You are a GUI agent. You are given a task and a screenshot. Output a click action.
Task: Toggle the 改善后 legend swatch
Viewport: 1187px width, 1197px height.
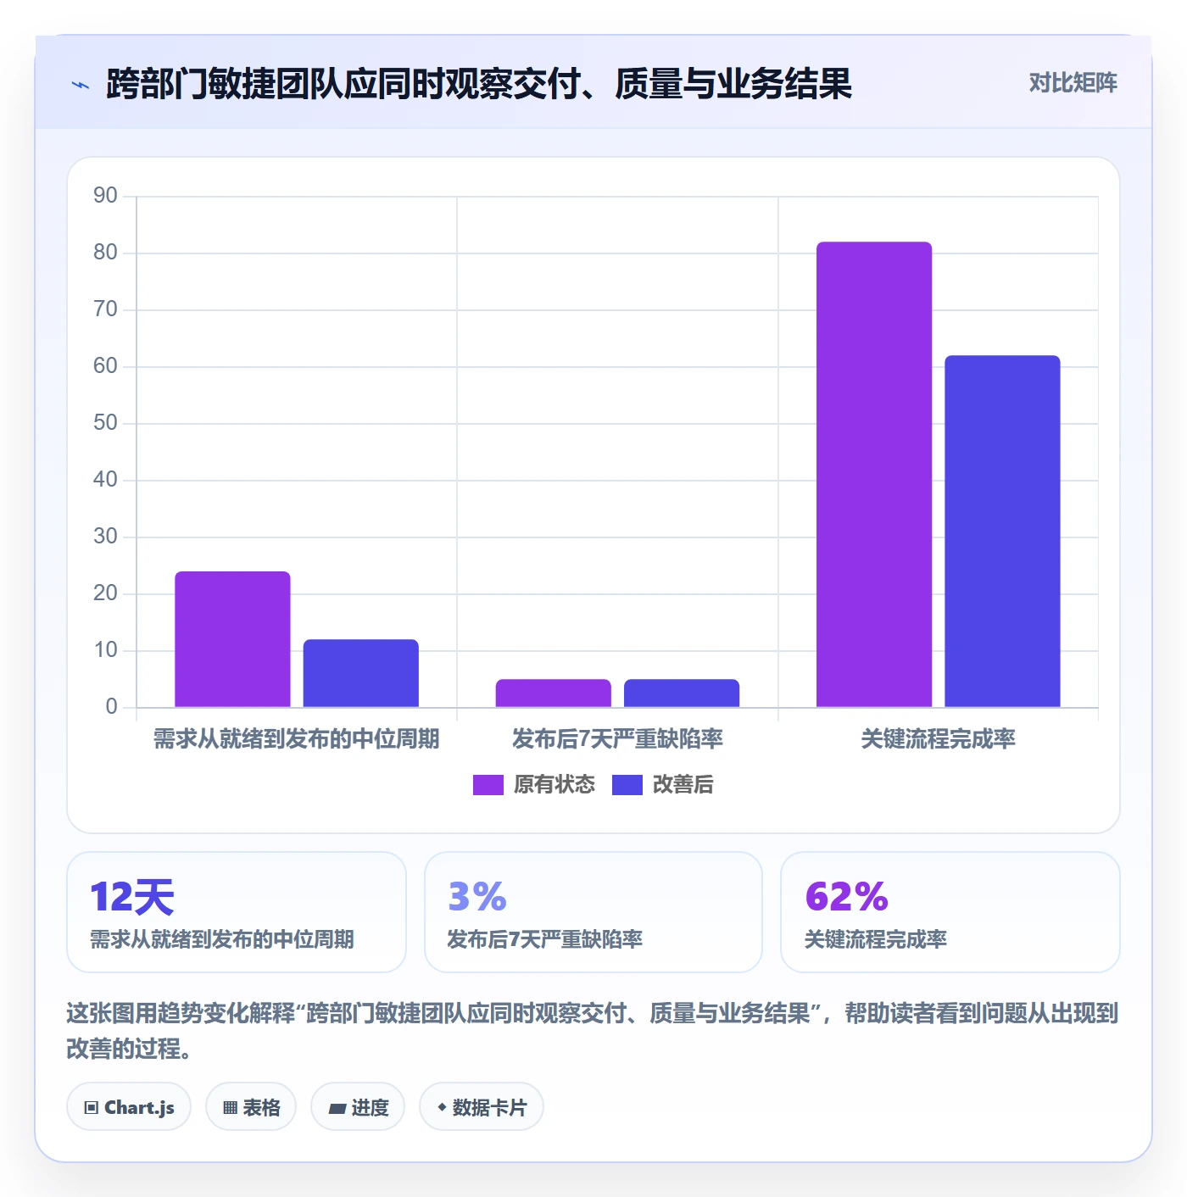pyautogui.click(x=627, y=785)
